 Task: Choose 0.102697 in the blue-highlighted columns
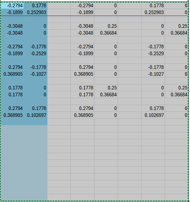click(x=36, y=115)
